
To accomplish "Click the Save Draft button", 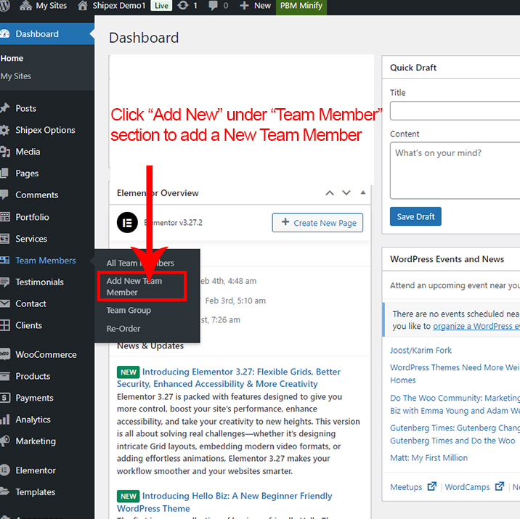I will (x=415, y=216).
